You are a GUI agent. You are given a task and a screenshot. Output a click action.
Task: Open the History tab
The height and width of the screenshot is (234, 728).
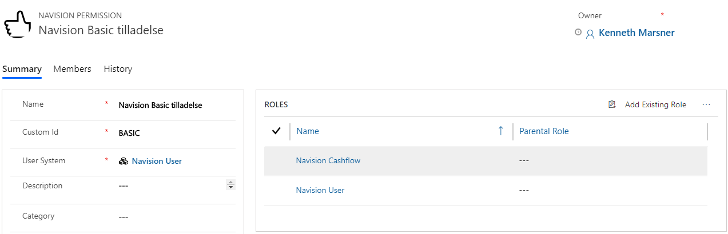(118, 69)
